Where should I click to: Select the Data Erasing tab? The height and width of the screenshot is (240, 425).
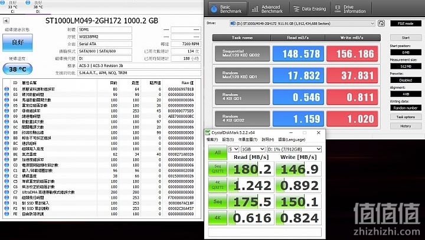click(x=310, y=9)
